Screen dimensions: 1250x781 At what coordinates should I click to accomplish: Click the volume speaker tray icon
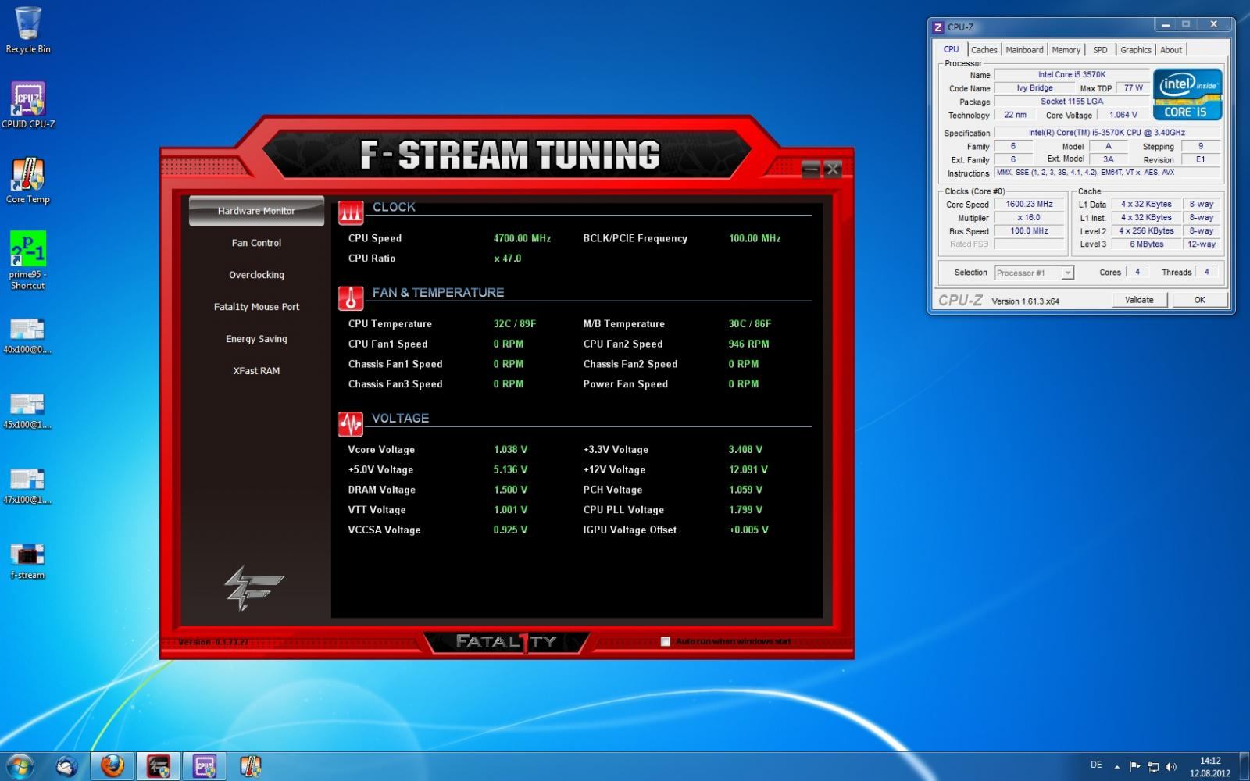tap(1170, 766)
